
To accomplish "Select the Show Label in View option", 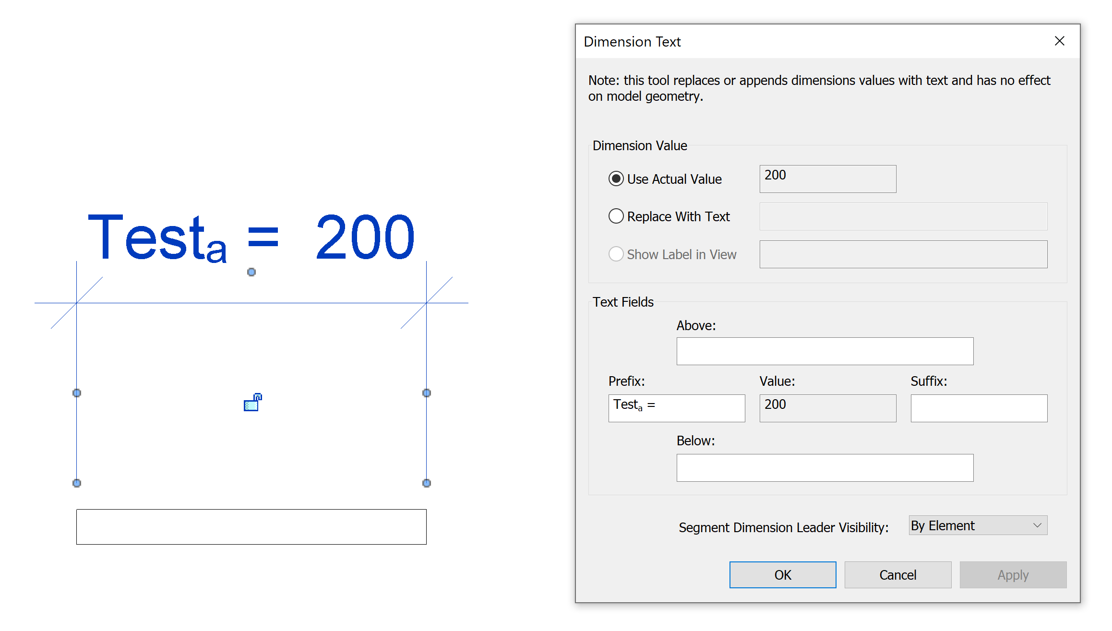I will (x=616, y=254).
